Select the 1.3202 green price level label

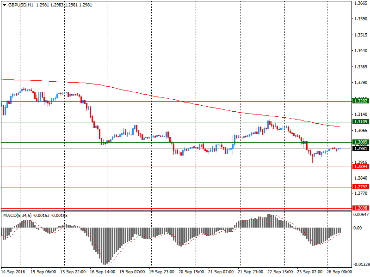tap(361, 101)
